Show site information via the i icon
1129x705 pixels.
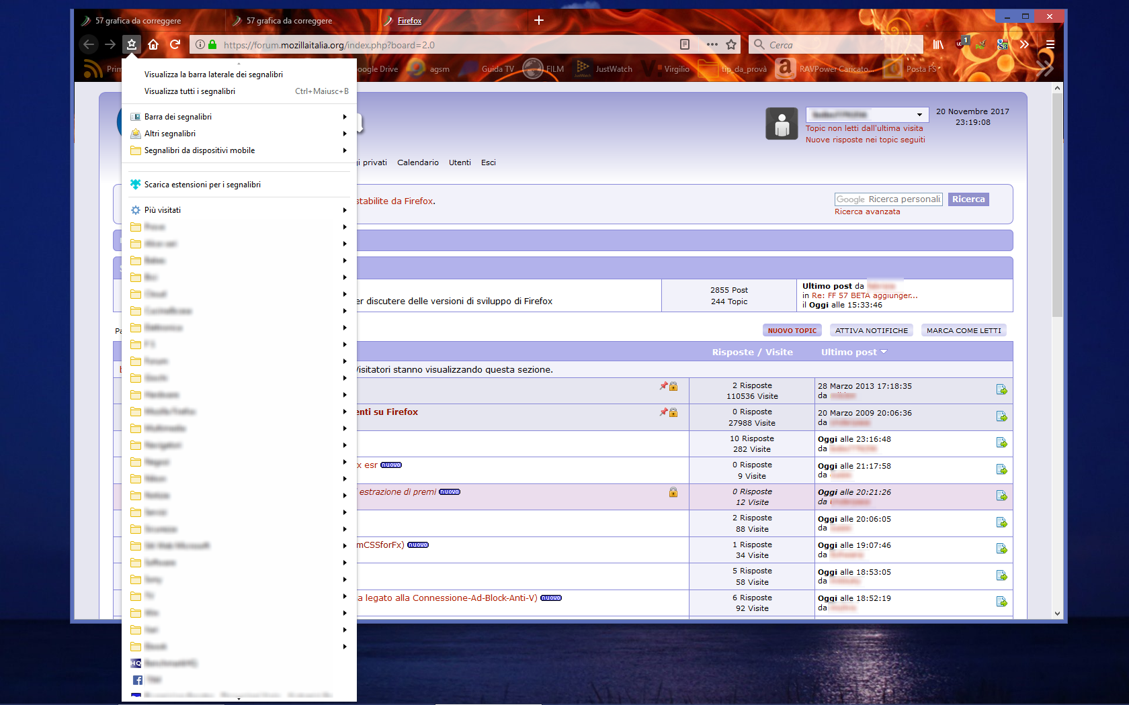click(x=200, y=45)
